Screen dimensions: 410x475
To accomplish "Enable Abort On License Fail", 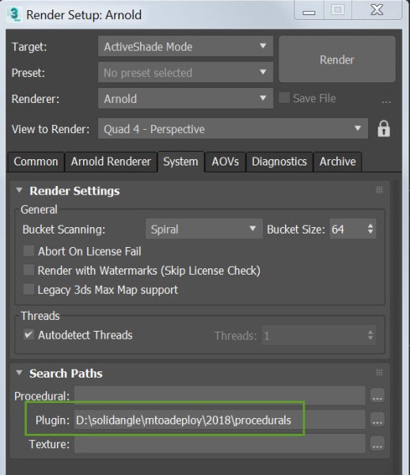I will point(28,251).
